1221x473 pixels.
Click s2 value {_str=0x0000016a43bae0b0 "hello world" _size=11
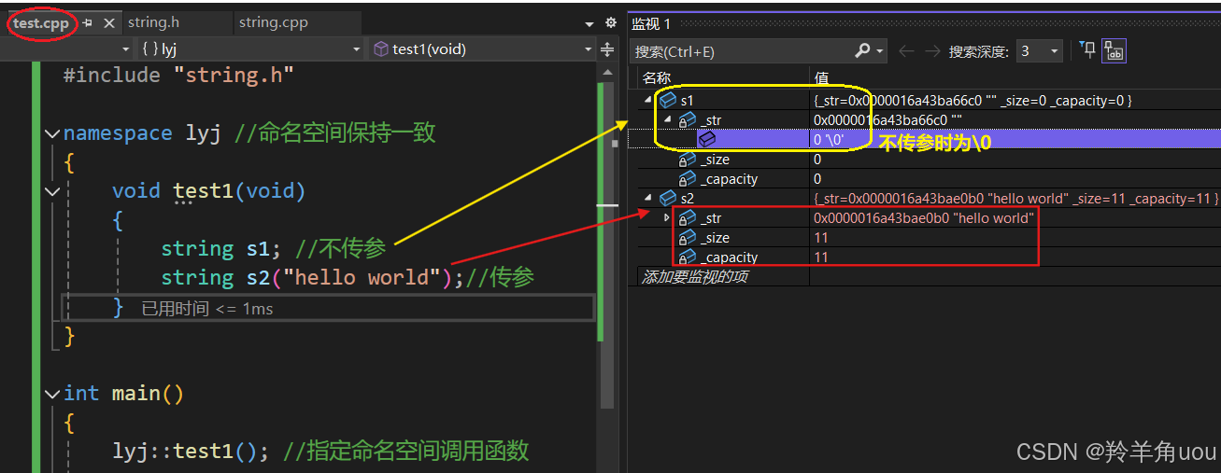1015,199
